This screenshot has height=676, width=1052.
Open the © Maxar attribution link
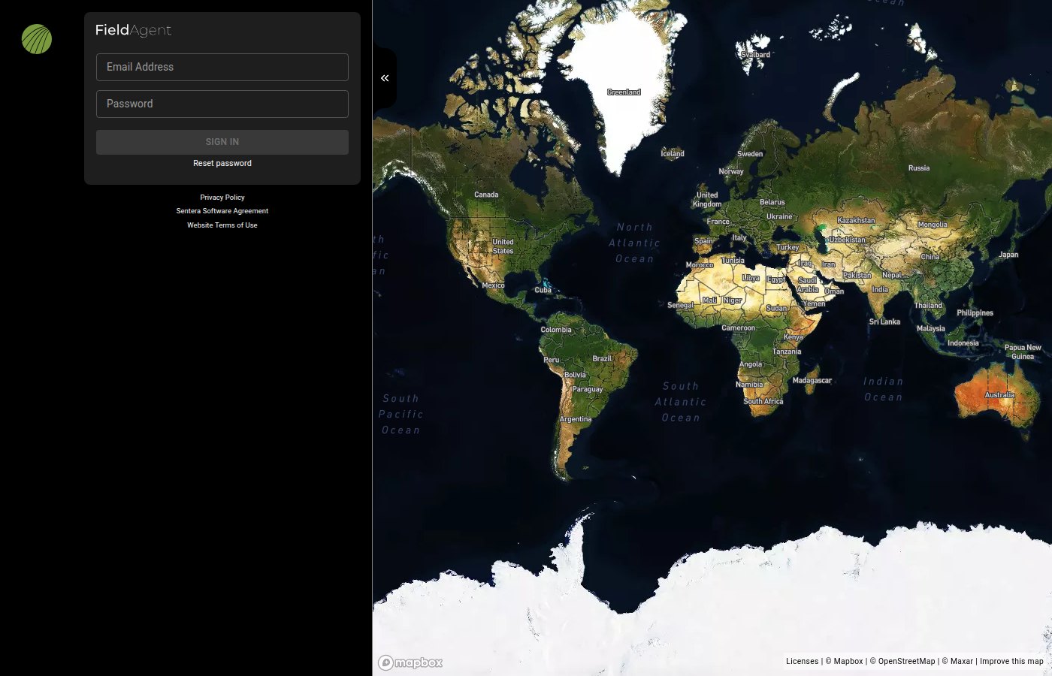[957, 661]
